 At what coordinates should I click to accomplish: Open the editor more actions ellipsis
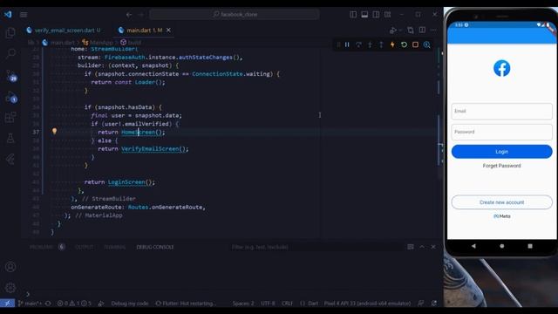(x=433, y=31)
